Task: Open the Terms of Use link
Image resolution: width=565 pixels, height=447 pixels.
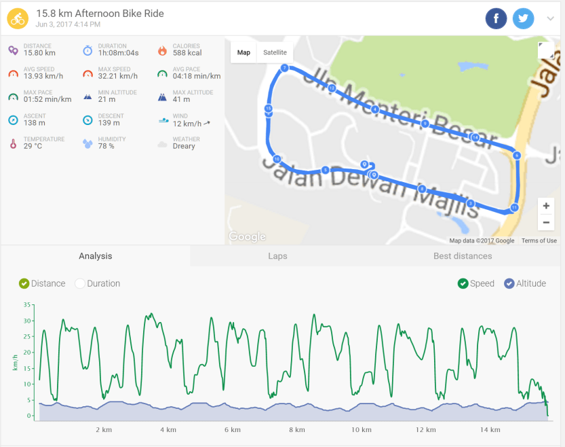Action: tap(540, 240)
